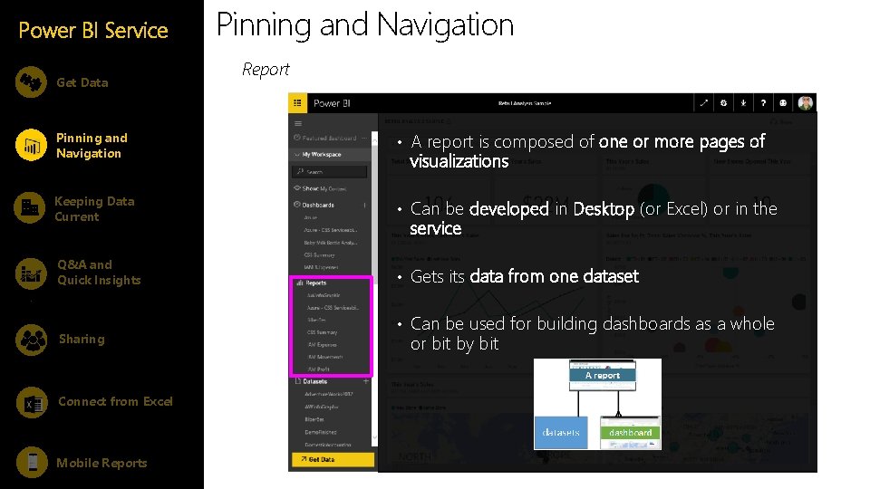The image size is (870, 489).
Task: Open the AdventureWorks dataset
Action: click(x=328, y=394)
